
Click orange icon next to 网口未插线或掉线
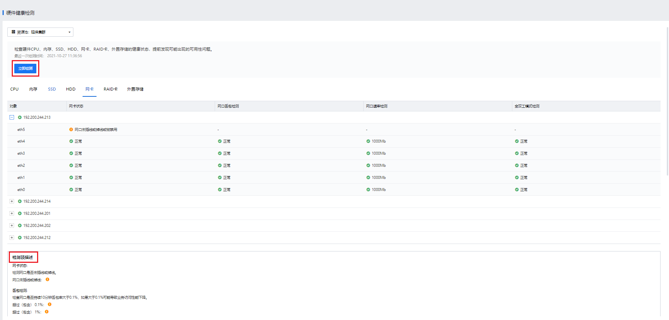click(x=47, y=279)
